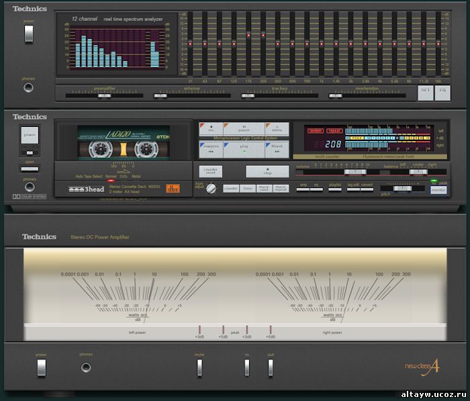
Task: Click the 8k equalizer slider knob
Action: [409, 44]
